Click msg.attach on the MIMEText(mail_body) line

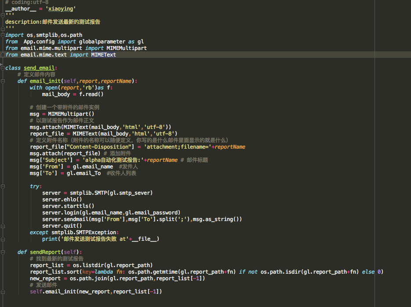(45, 127)
